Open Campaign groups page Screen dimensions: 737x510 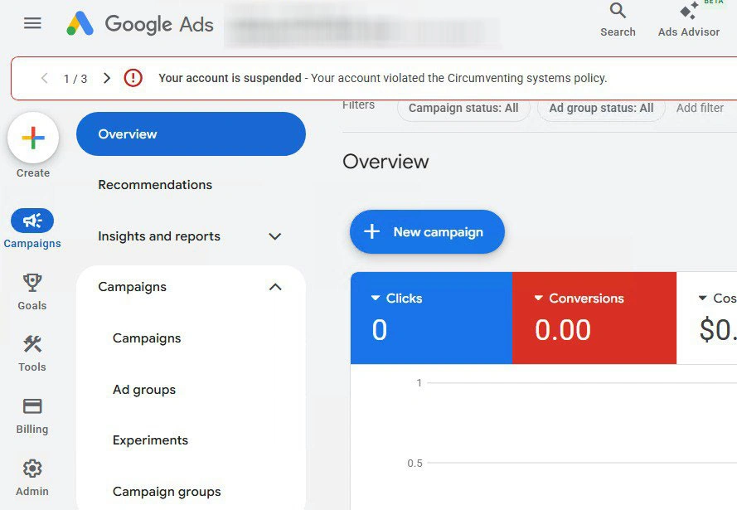pos(167,492)
